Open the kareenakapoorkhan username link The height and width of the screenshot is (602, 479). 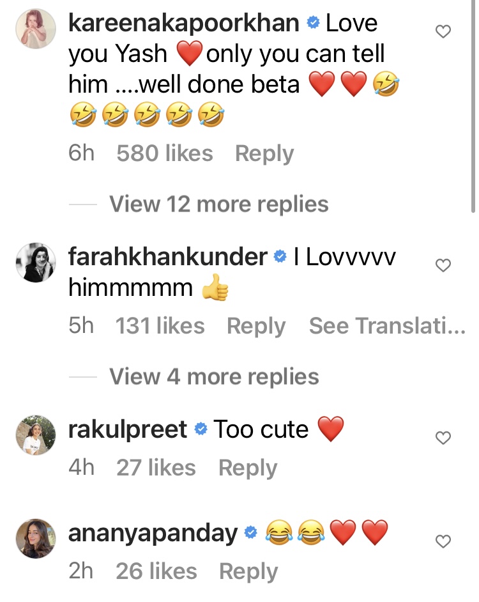(184, 24)
